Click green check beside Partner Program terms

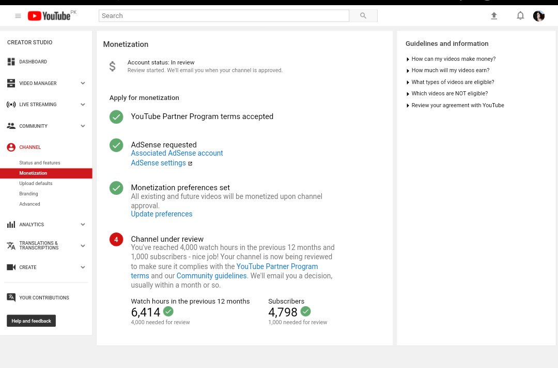click(116, 117)
